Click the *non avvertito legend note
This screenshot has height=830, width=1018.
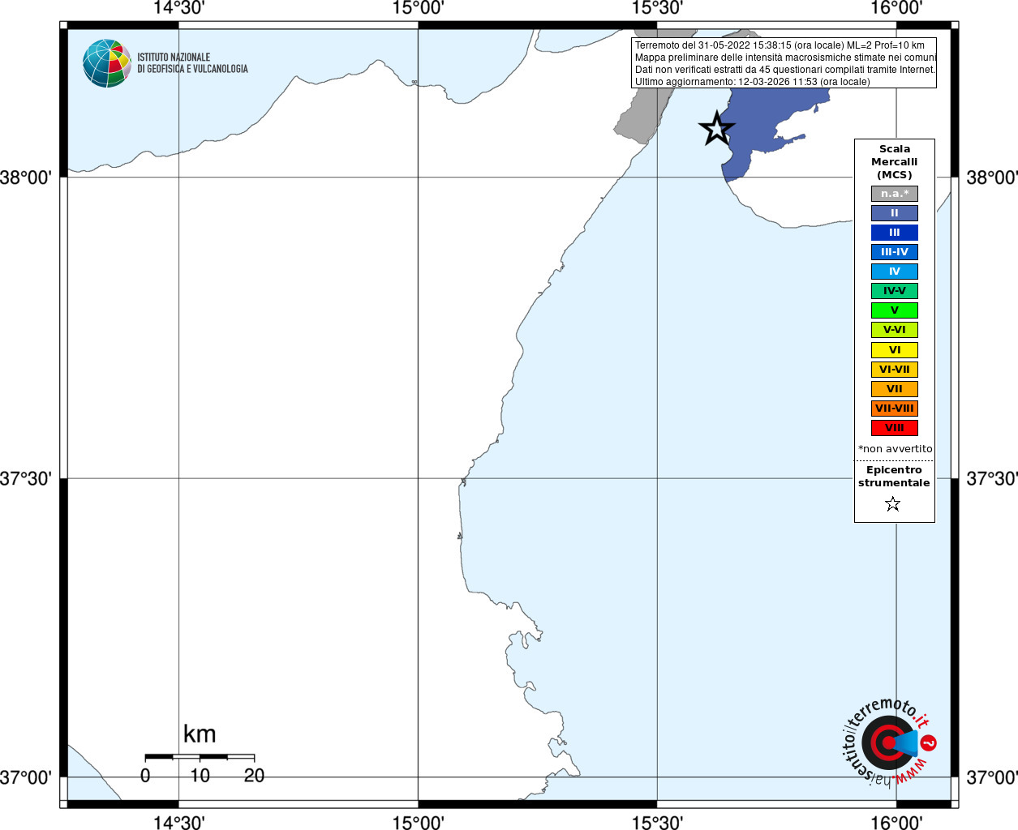(895, 449)
